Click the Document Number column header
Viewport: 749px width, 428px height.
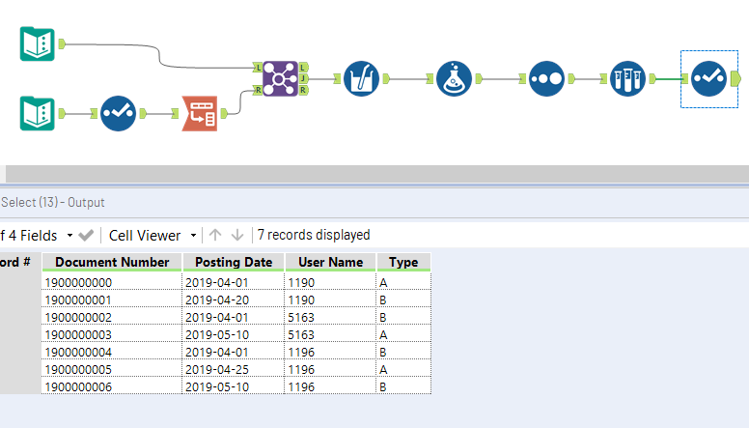(x=112, y=262)
